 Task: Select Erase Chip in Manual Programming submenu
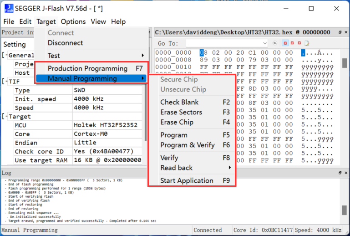coord(177,122)
